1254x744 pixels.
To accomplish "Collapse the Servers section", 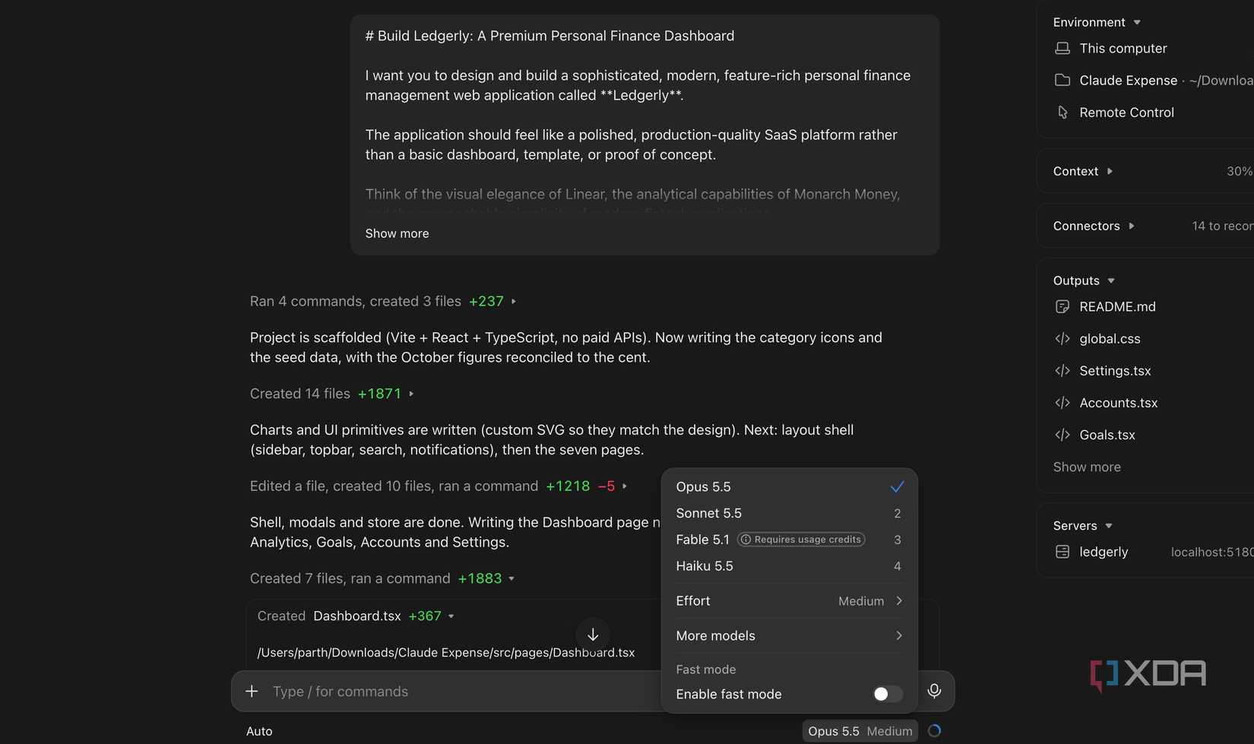I will click(1083, 526).
